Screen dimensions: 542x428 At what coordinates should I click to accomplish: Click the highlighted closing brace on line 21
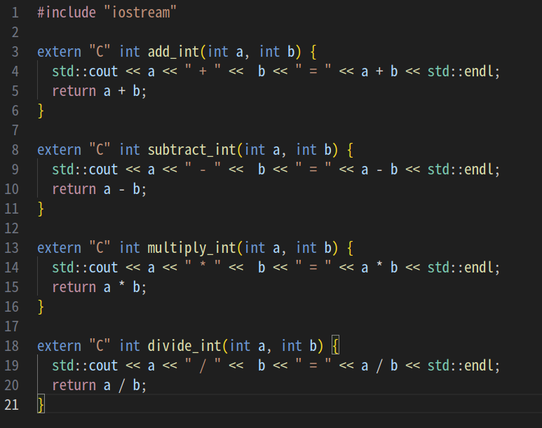click(41, 404)
